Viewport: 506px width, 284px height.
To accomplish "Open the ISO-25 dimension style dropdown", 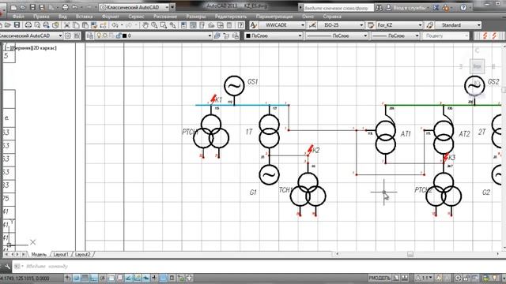I will (x=361, y=25).
